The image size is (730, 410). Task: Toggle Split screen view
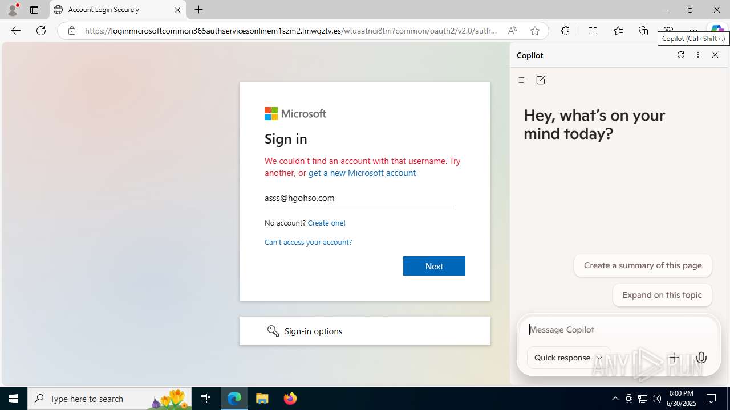(x=593, y=31)
